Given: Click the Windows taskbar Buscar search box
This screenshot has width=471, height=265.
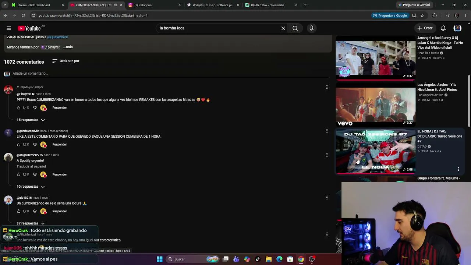Looking at the screenshot, I should [192, 259].
